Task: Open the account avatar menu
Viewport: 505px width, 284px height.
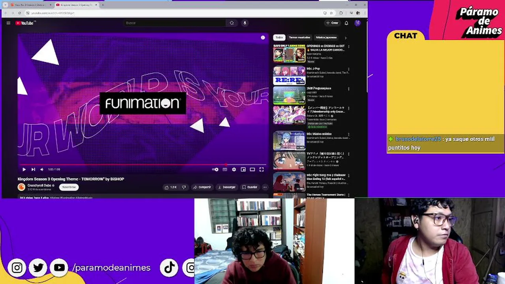Action: 357,23
